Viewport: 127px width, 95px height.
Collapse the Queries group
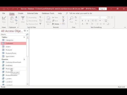pyautogui.click(x=24, y=59)
